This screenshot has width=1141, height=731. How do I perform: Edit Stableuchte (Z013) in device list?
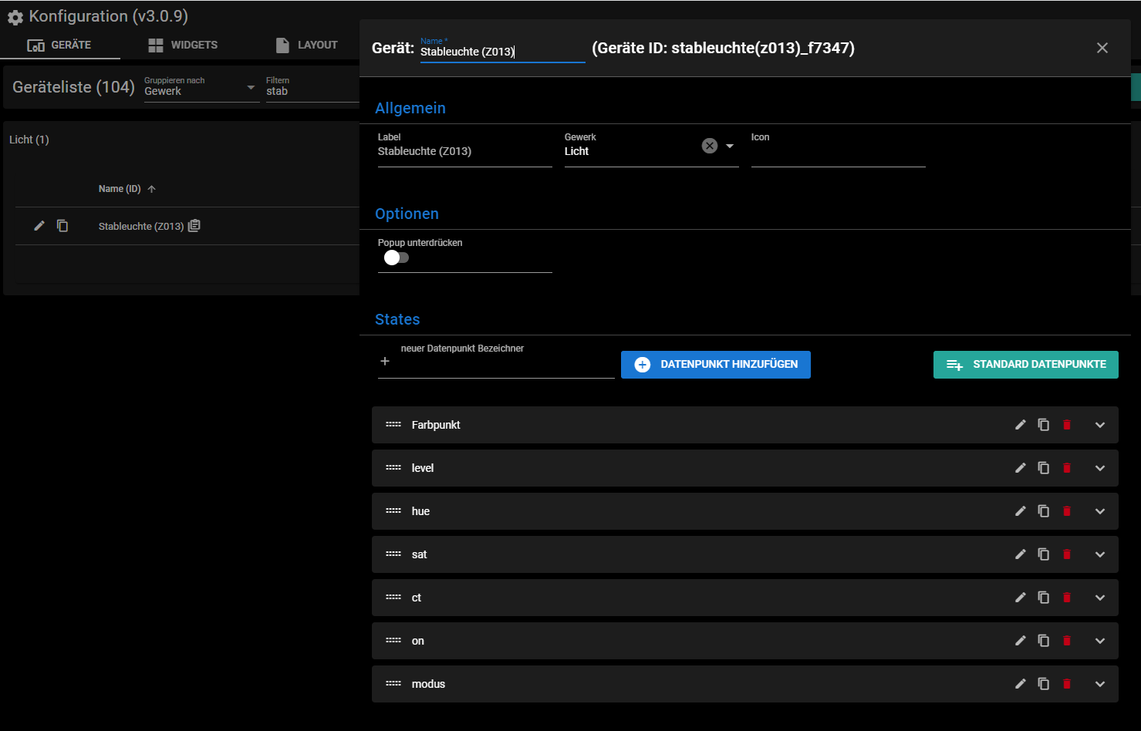point(39,226)
